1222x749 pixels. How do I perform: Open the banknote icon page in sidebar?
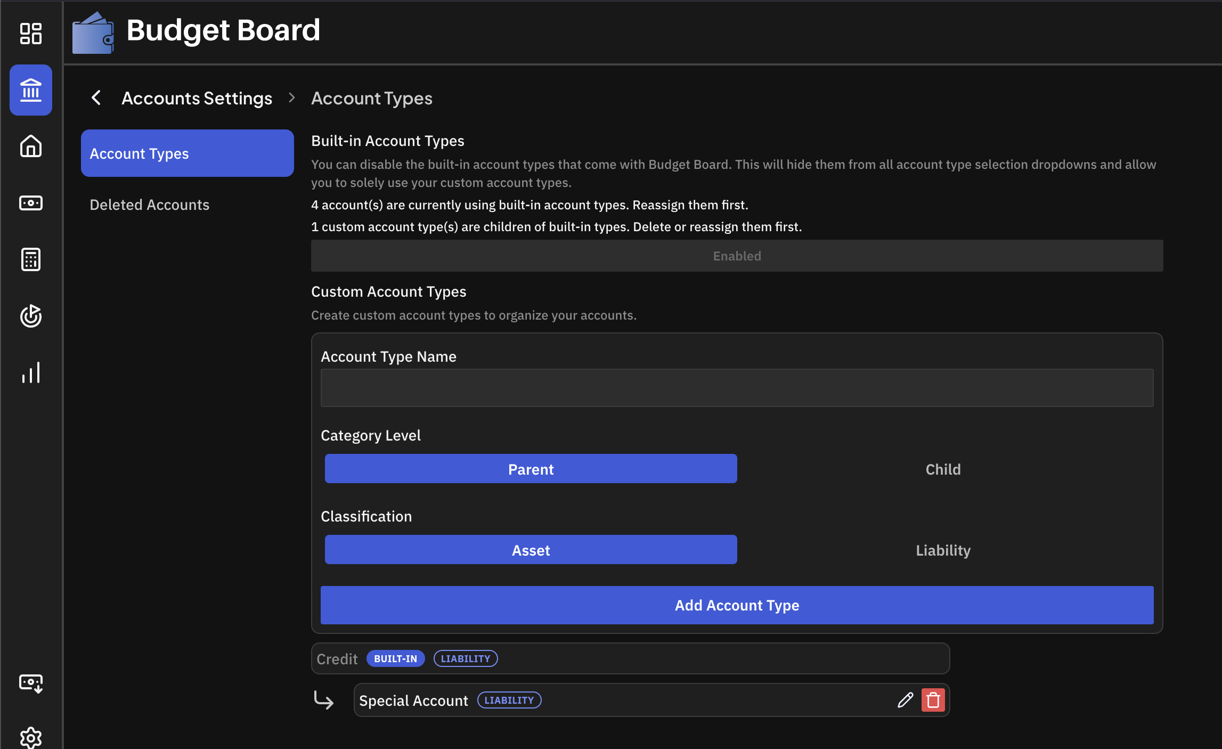(31, 203)
